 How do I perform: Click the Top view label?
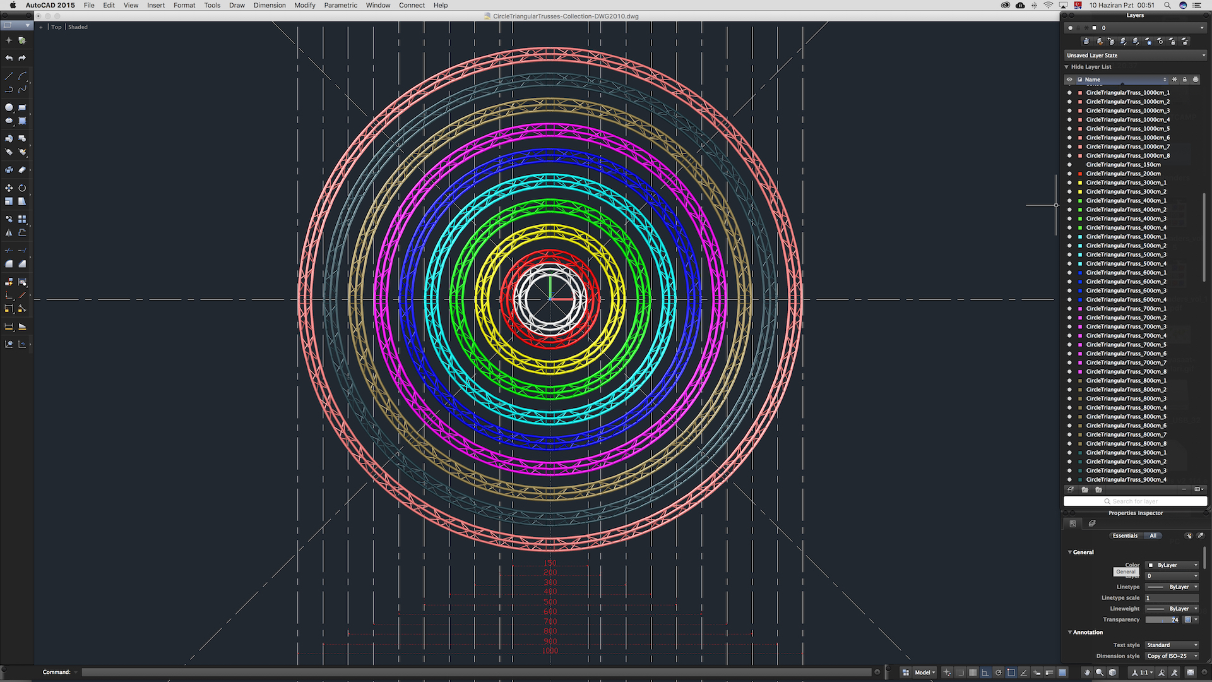[57, 27]
